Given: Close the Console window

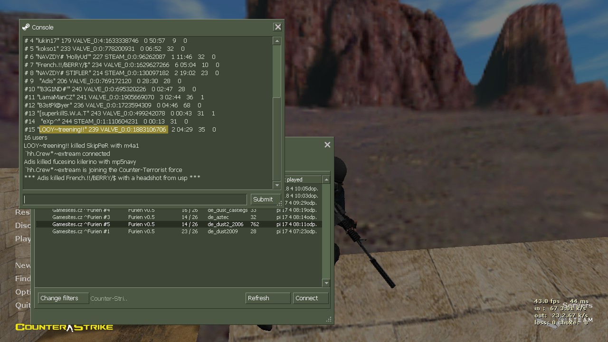Looking at the screenshot, I should (278, 27).
